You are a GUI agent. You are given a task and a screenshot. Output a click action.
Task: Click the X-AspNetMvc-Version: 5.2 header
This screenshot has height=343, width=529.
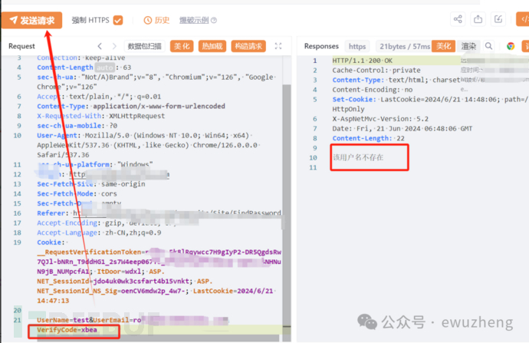pos(380,119)
